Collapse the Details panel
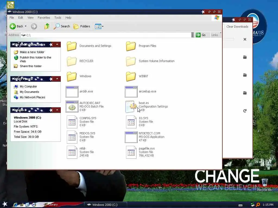278x208 pixels. [57, 110]
